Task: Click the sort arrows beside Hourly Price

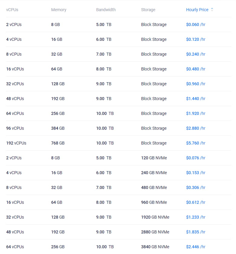Action: coord(212,10)
